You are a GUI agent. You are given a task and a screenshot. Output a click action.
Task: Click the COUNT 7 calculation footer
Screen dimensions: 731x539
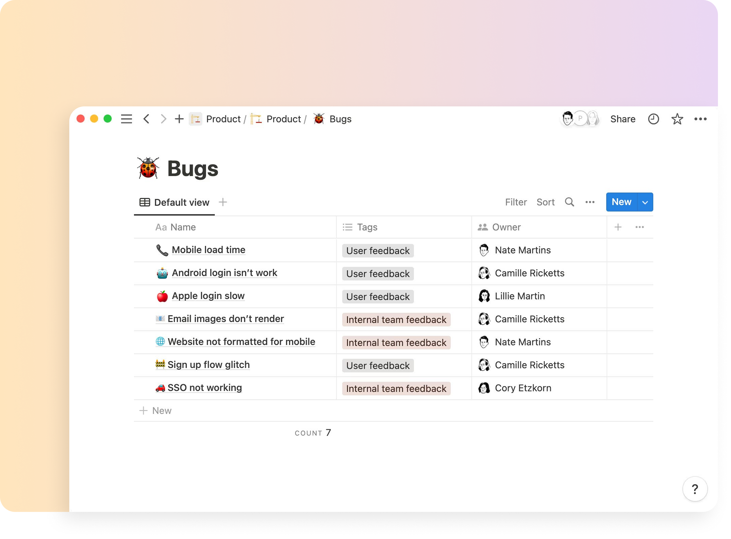tap(313, 433)
